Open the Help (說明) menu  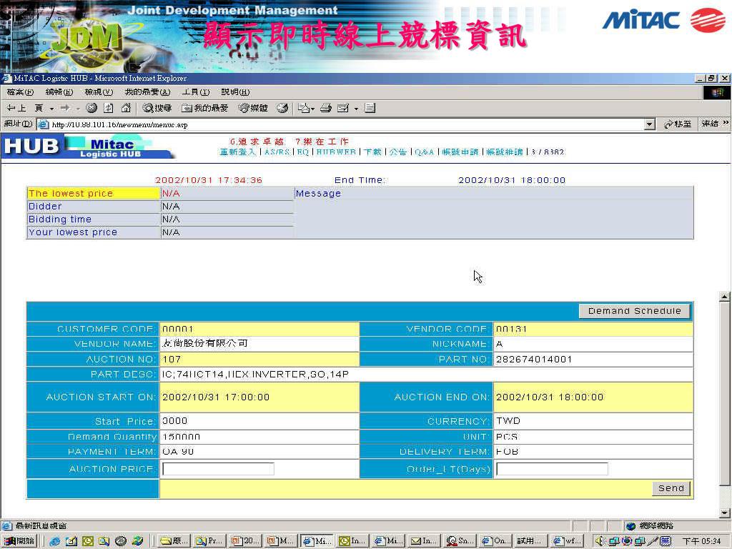click(235, 92)
